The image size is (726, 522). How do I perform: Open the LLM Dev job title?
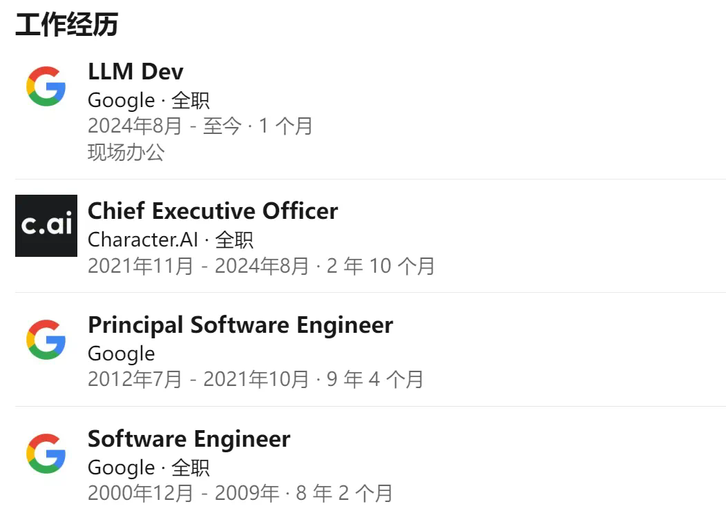point(135,71)
